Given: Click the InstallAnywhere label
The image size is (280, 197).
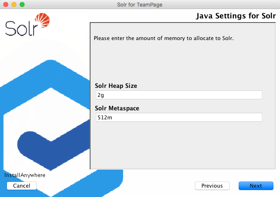Looking at the screenshot, I should [25, 175].
